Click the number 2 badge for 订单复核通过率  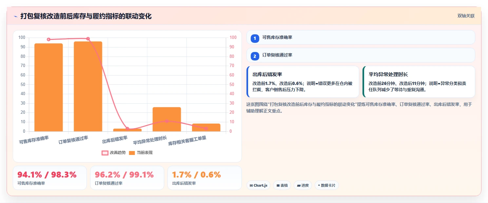(x=255, y=56)
